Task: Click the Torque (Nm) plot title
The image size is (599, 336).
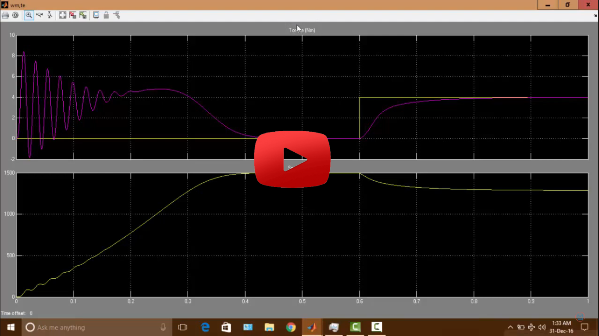Action: tap(302, 30)
